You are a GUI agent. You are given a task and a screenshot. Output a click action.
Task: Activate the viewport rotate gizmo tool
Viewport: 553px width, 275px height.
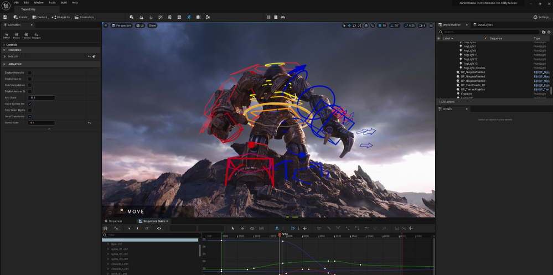click(x=354, y=25)
